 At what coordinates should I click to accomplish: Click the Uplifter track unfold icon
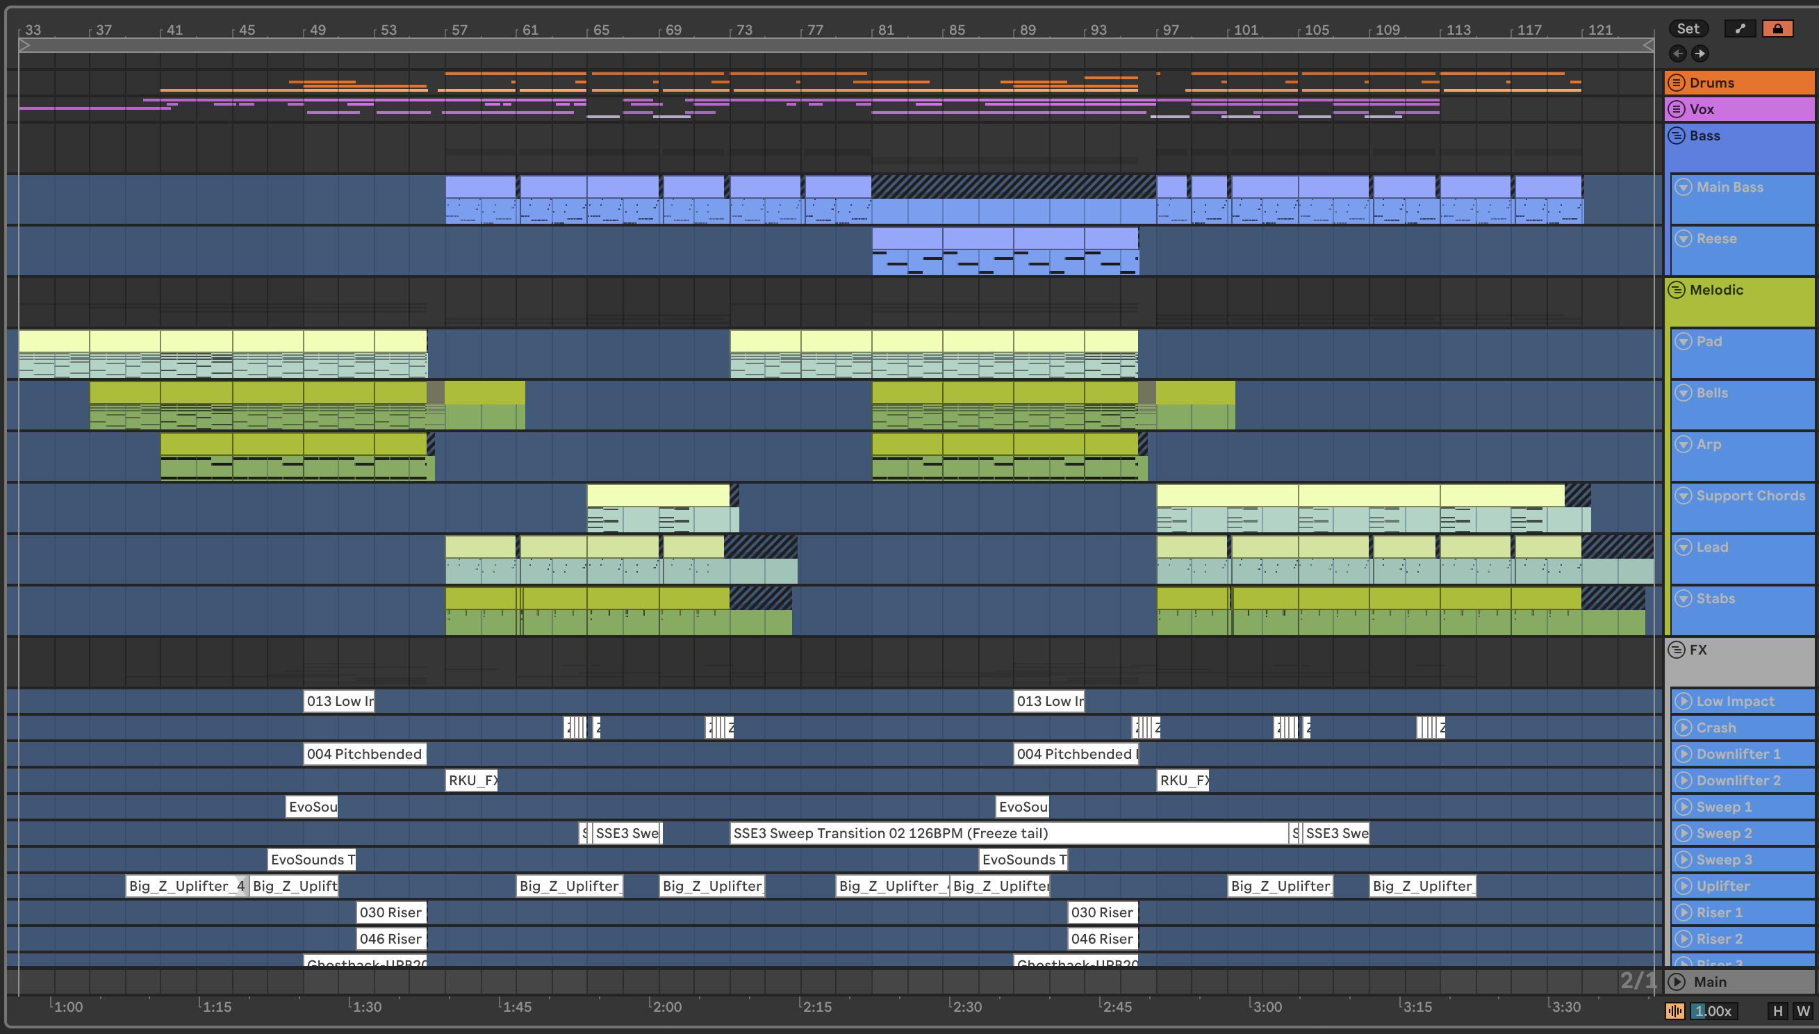pos(1684,885)
